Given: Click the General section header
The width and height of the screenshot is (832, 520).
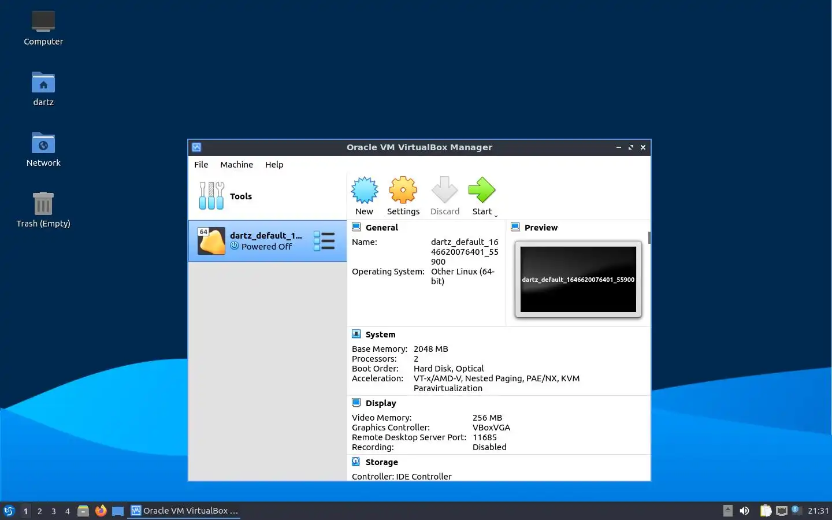Looking at the screenshot, I should (x=382, y=228).
